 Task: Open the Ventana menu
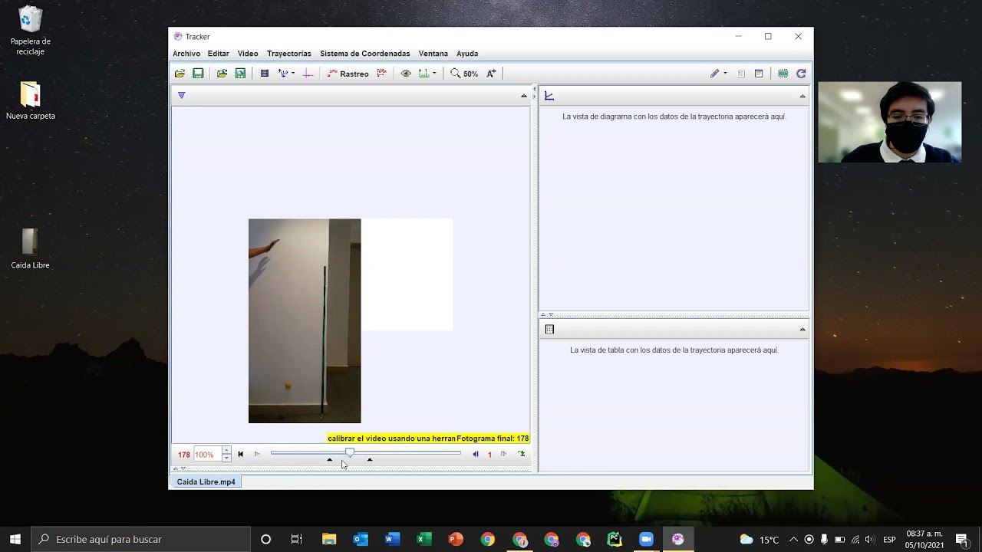(433, 54)
